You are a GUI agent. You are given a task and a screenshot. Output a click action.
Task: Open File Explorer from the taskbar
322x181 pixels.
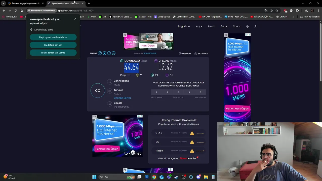(206, 177)
